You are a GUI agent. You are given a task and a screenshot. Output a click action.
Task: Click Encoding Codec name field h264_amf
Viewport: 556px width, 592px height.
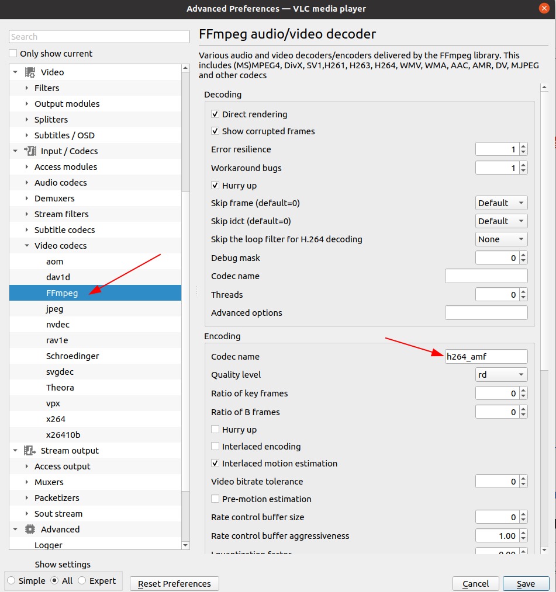(486, 356)
